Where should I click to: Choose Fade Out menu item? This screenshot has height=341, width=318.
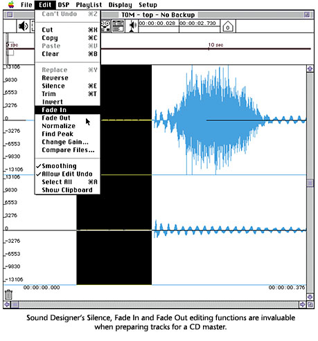tap(67, 118)
